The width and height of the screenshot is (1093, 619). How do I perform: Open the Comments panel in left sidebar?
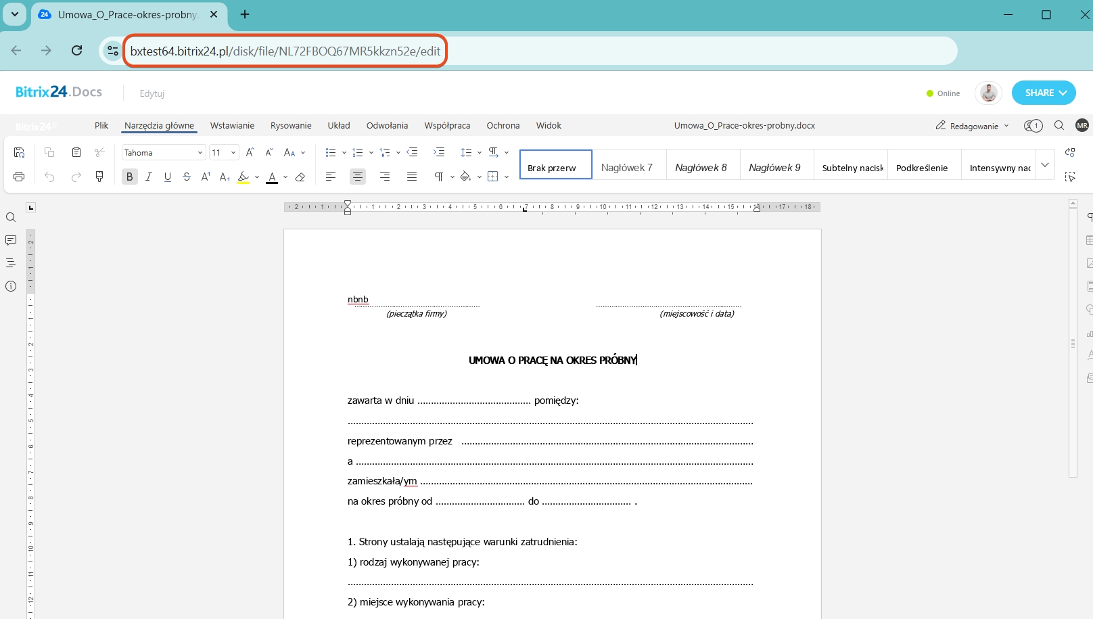pos(11,240)
